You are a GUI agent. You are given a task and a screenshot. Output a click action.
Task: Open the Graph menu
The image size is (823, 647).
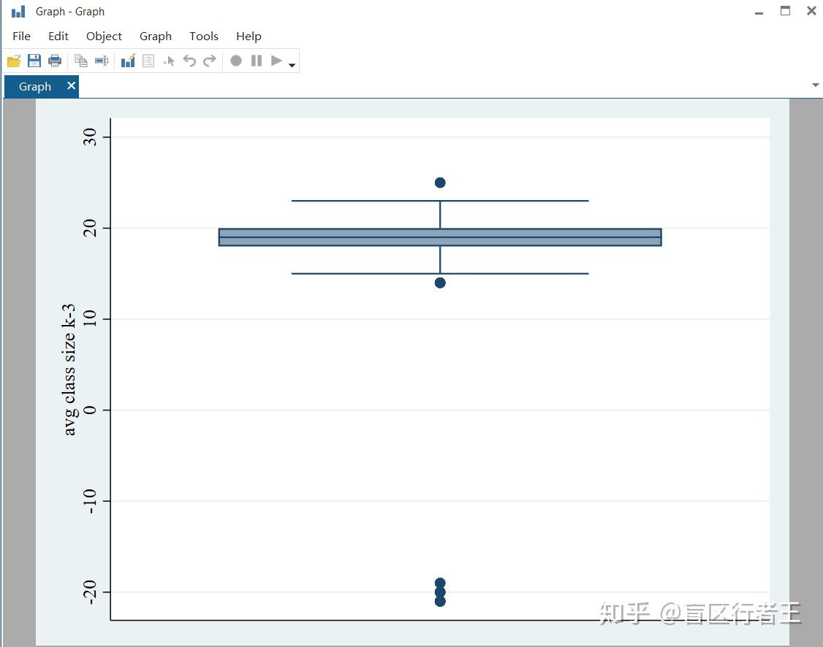[x=156, y=37]
